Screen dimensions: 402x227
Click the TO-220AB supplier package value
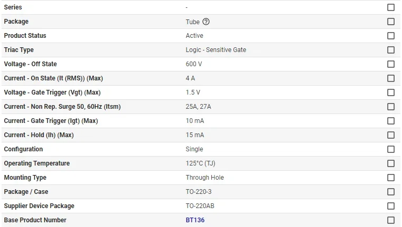pos(200,206)
